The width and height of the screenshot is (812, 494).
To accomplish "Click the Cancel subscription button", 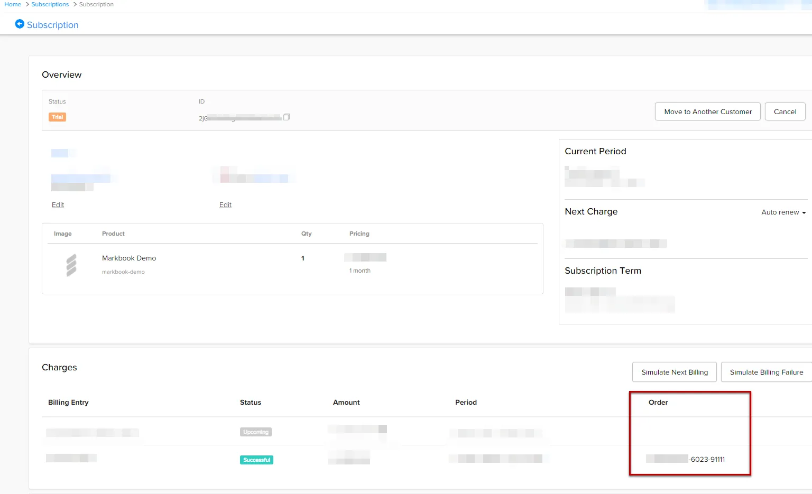I will pos(785,111).
